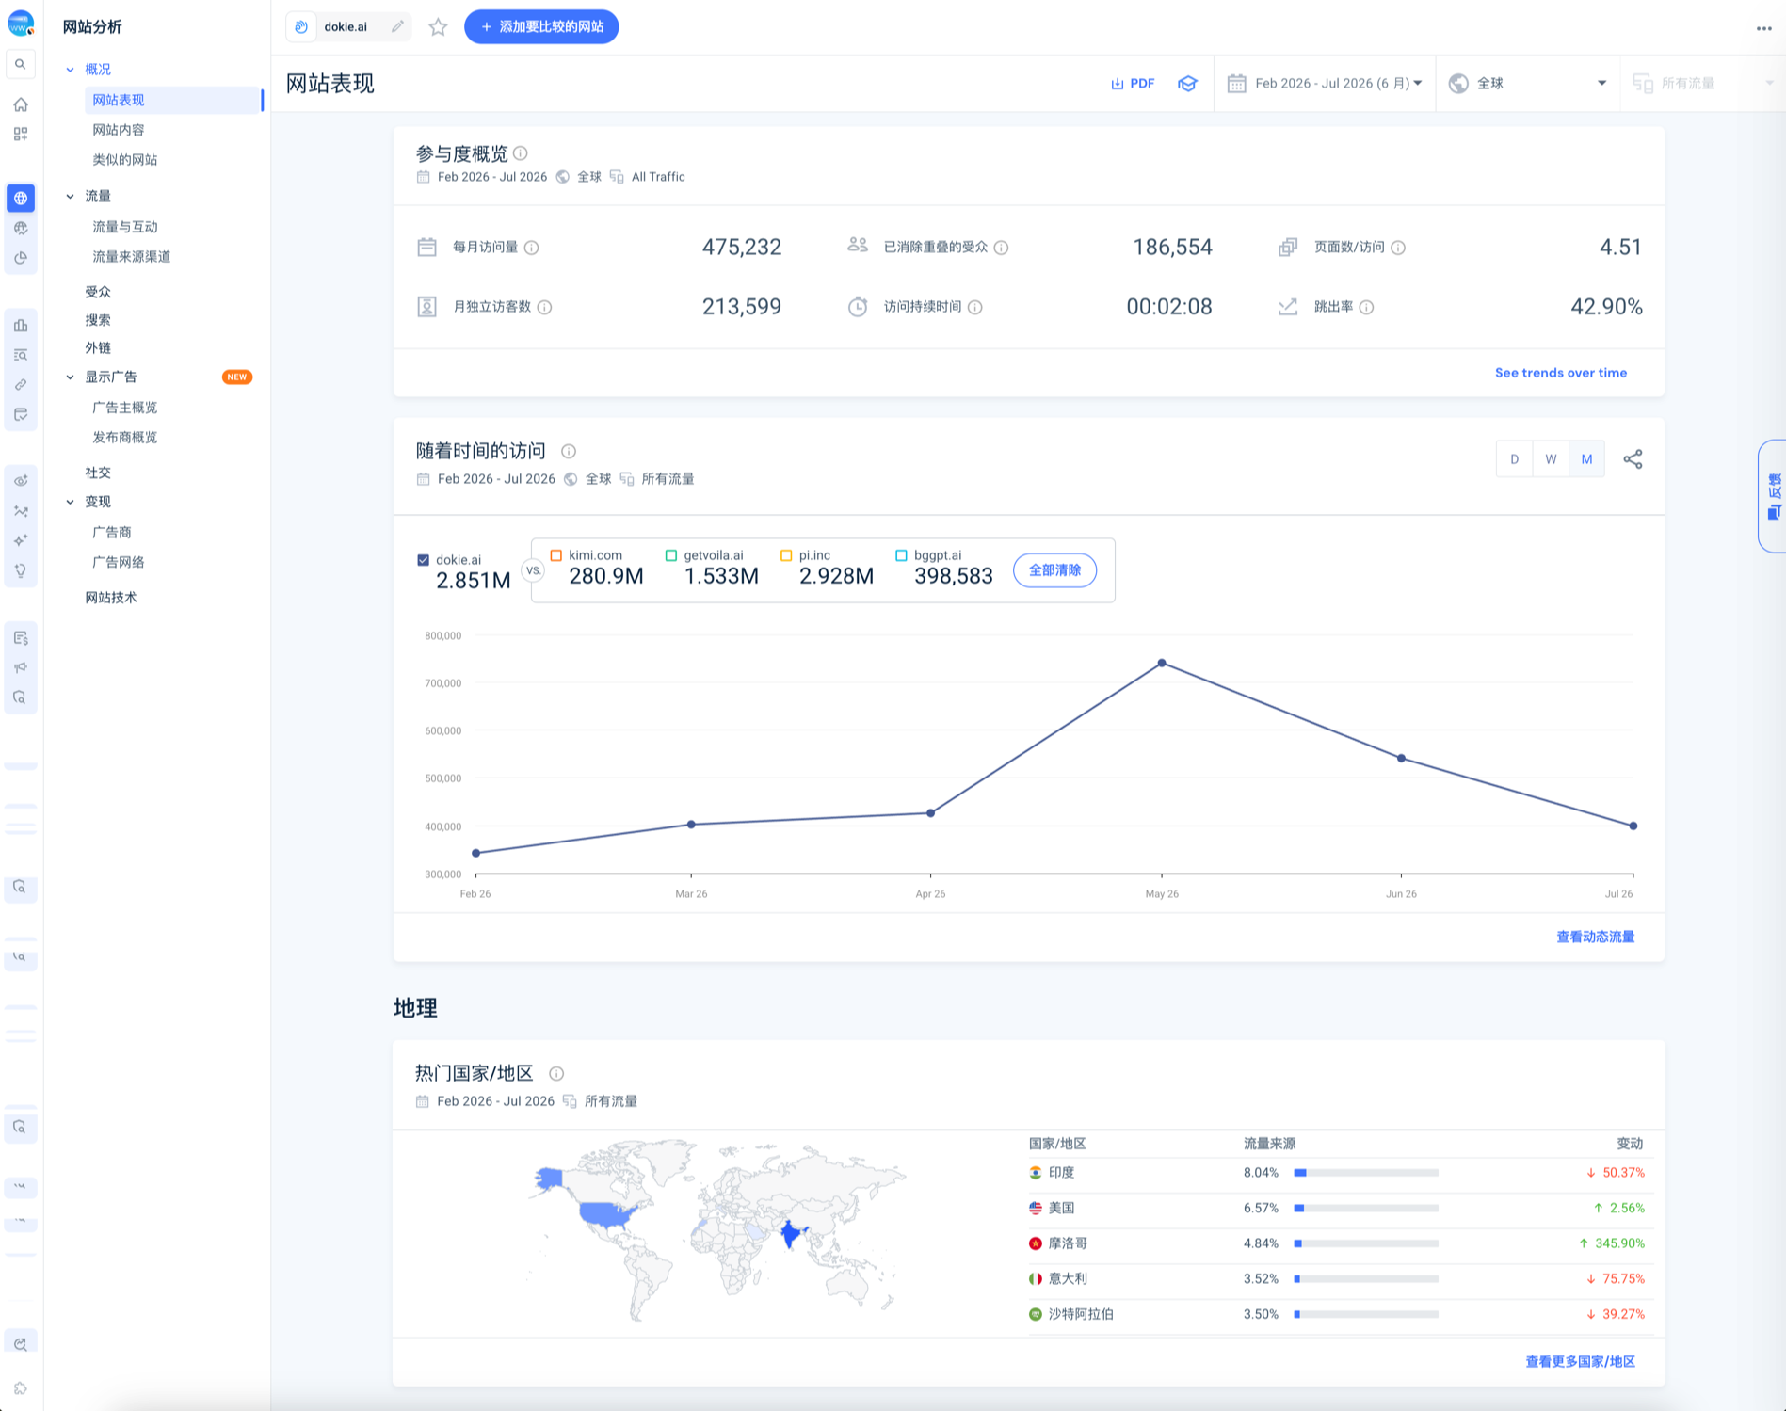Open 网站技术 in sidebar

click(x=111, y=598)
